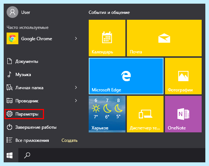This screenshot has width=209, height=166.
Task: Click the События и общение group header
Action: point(109,12)
